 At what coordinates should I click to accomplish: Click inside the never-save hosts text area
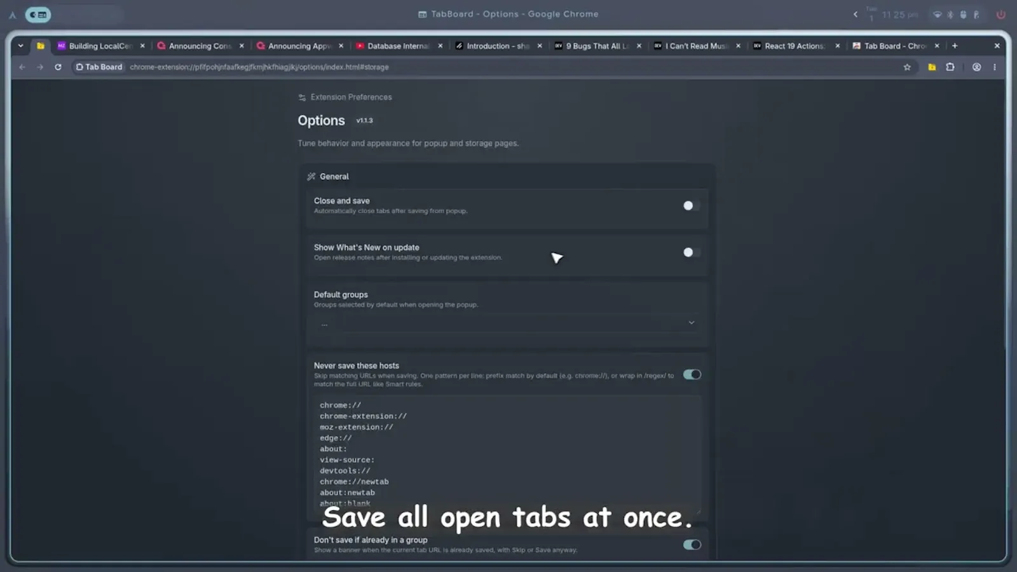coord(507,454)
